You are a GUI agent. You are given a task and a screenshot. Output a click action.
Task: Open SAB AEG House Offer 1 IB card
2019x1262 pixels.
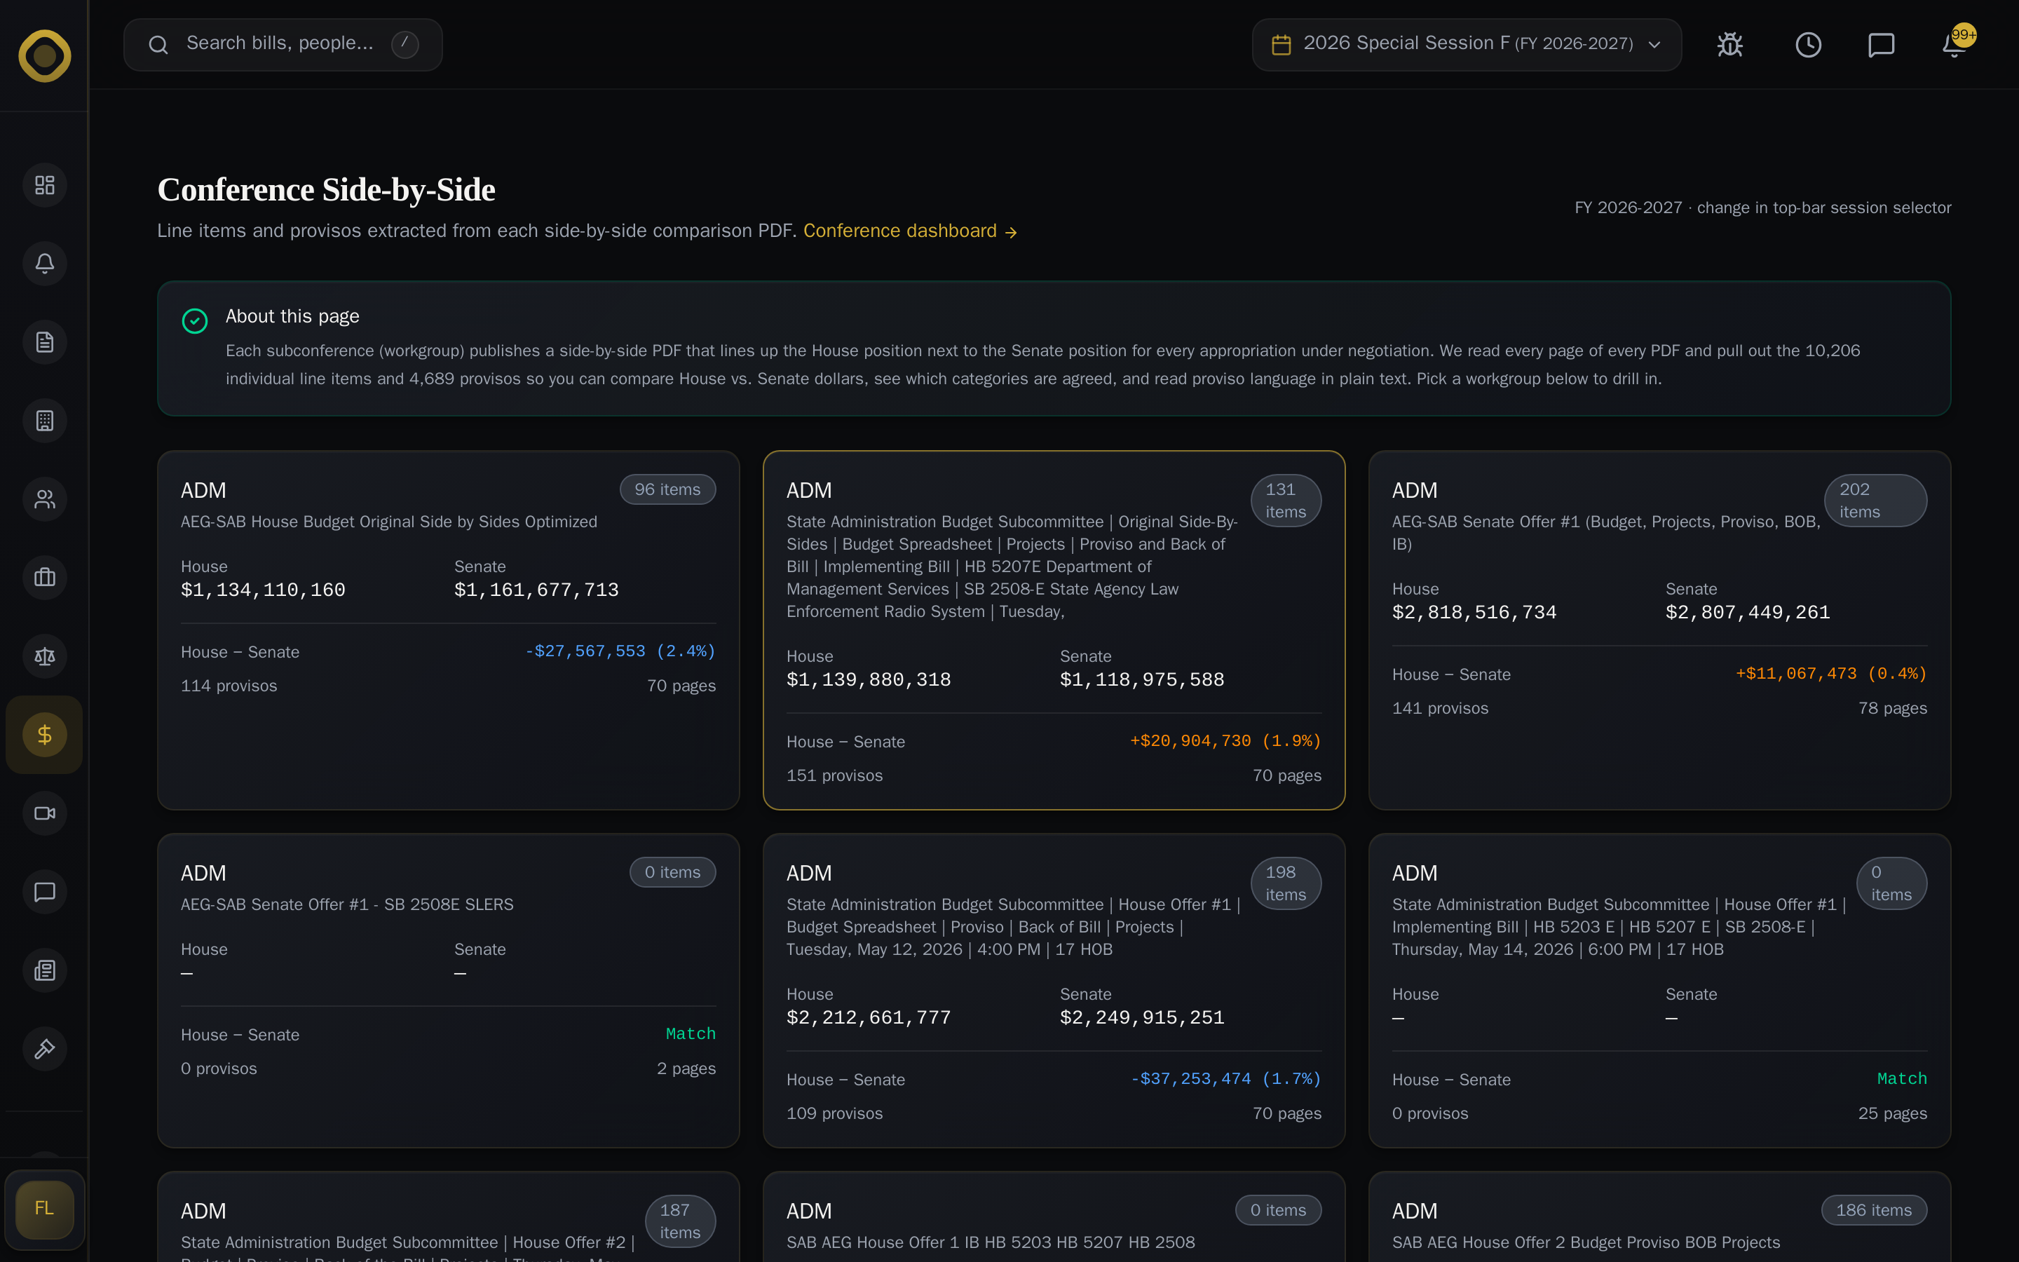(x=1054, y=1217)
